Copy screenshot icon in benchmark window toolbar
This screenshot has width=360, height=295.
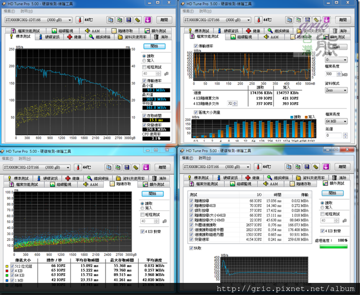(x=120, y=20)
